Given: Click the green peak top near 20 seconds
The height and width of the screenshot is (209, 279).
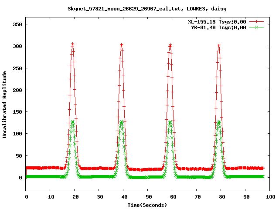Looking at the screenshot, I should point(73,122).
